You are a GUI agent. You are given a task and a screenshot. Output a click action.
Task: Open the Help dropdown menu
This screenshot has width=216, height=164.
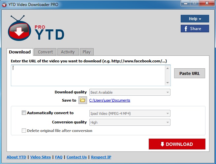pyautogui.click(x=195, y=18)
